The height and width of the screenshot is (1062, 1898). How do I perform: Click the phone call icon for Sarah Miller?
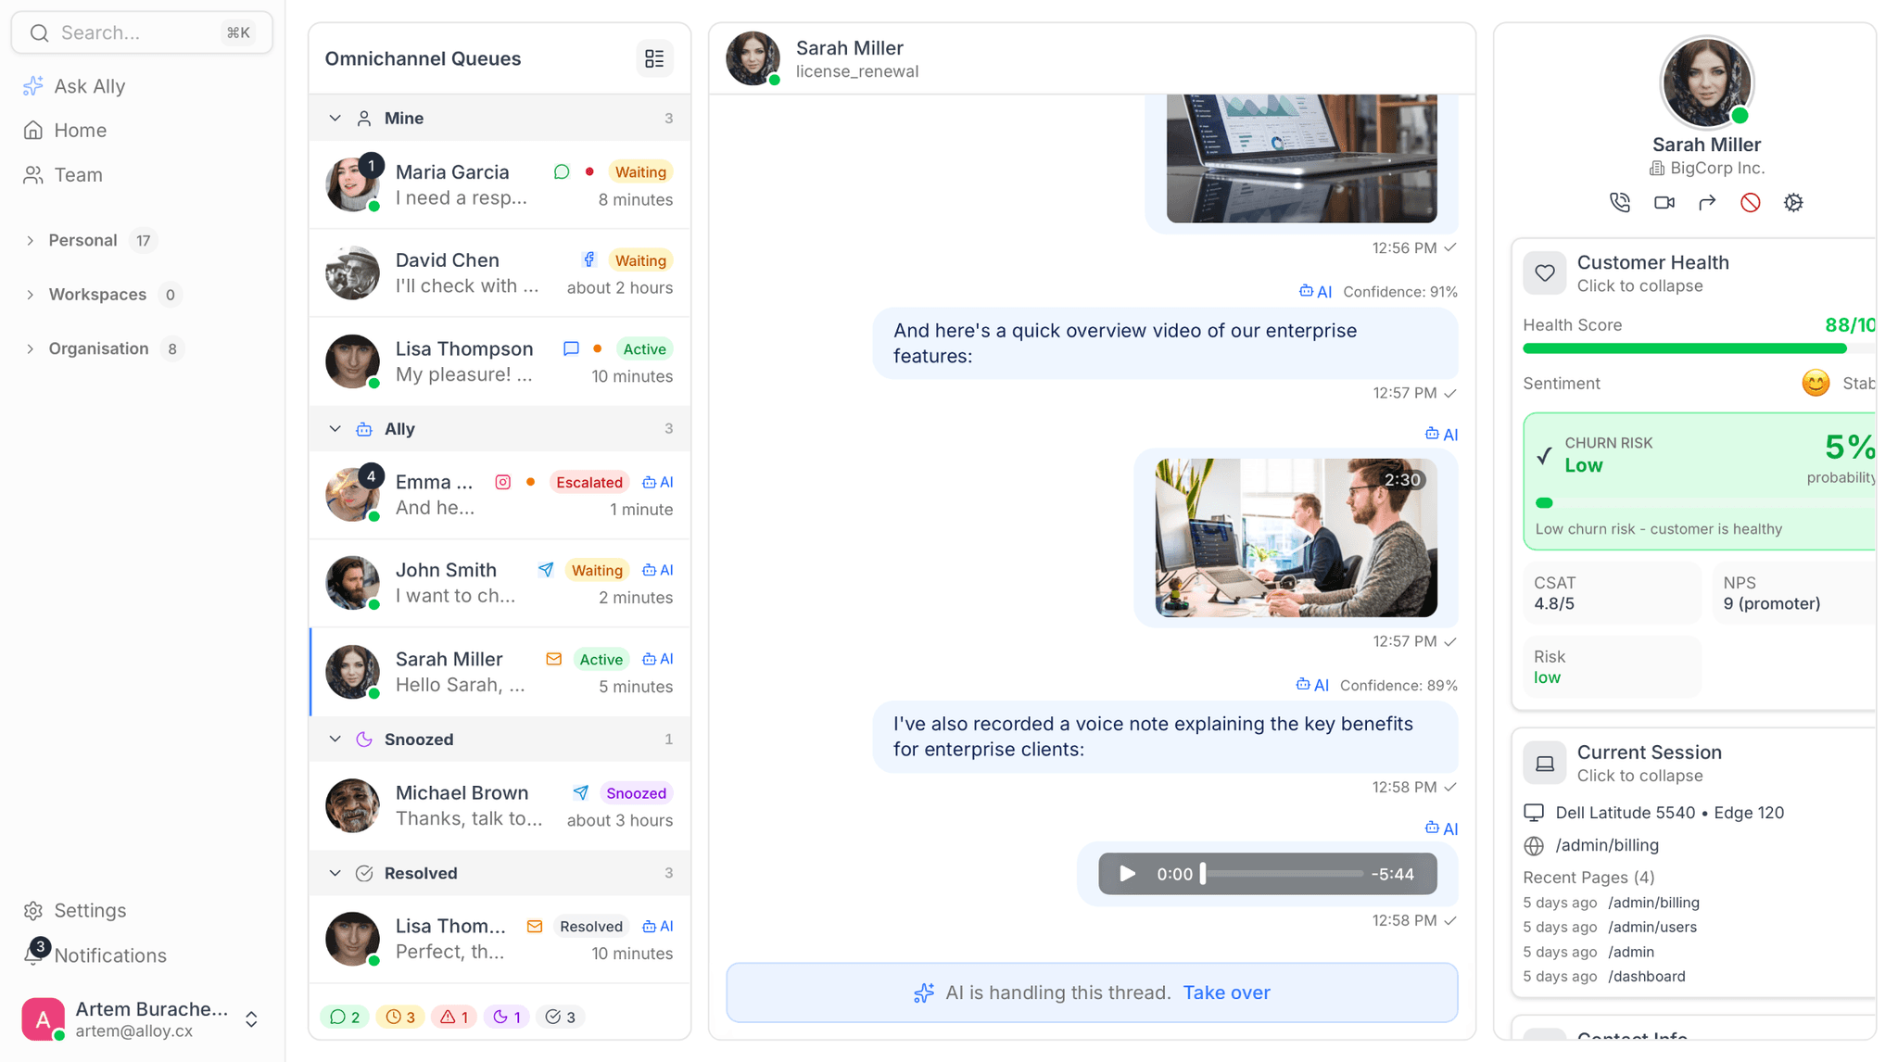pos(1619,202)
